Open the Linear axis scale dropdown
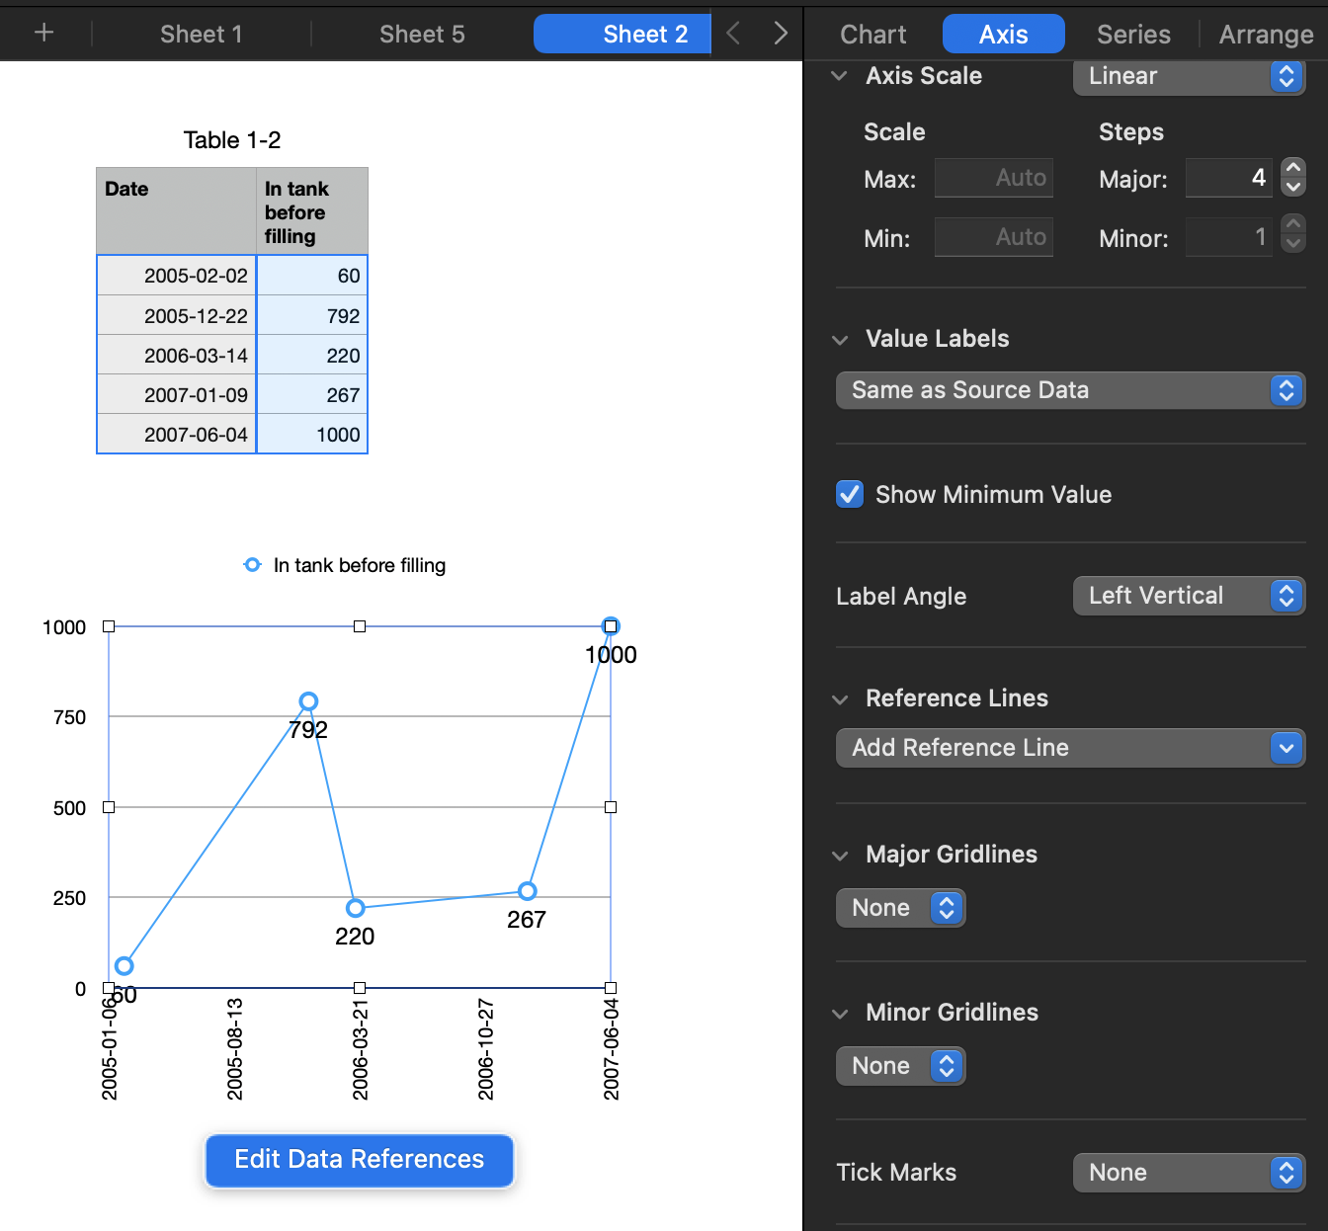Screen dimensions: 1328x1231 [x=1190, y=76]
